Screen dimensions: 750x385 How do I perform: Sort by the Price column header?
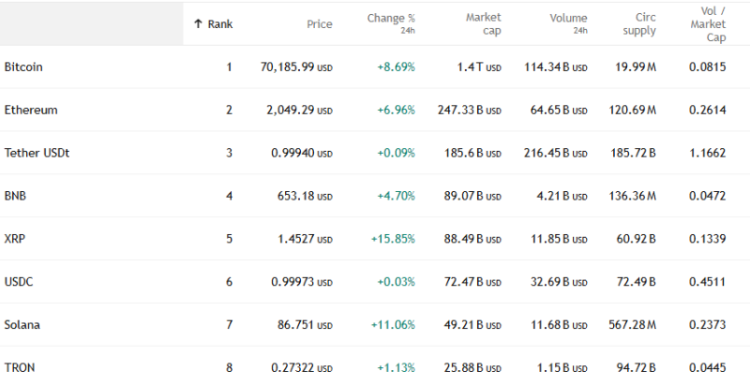click(x=320, y=24)
